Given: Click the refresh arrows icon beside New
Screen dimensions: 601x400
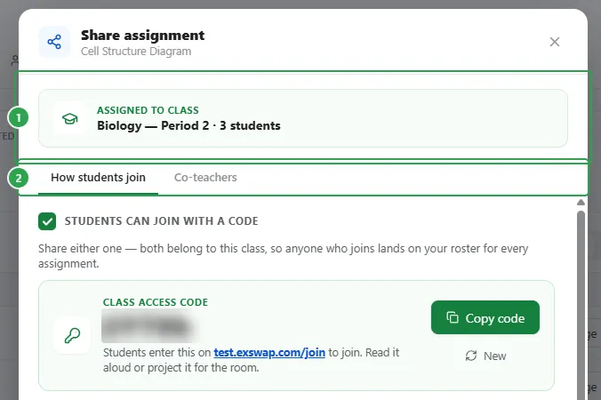Looking at the screenshot, I should [x=471, y=356].
